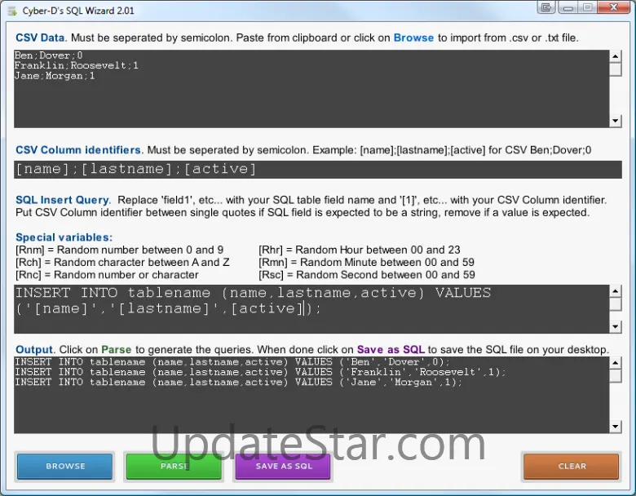Screen dimensions: 636x496
Task: Click the '[Rnm] = Random number' line
Action: tap(119, 250)
